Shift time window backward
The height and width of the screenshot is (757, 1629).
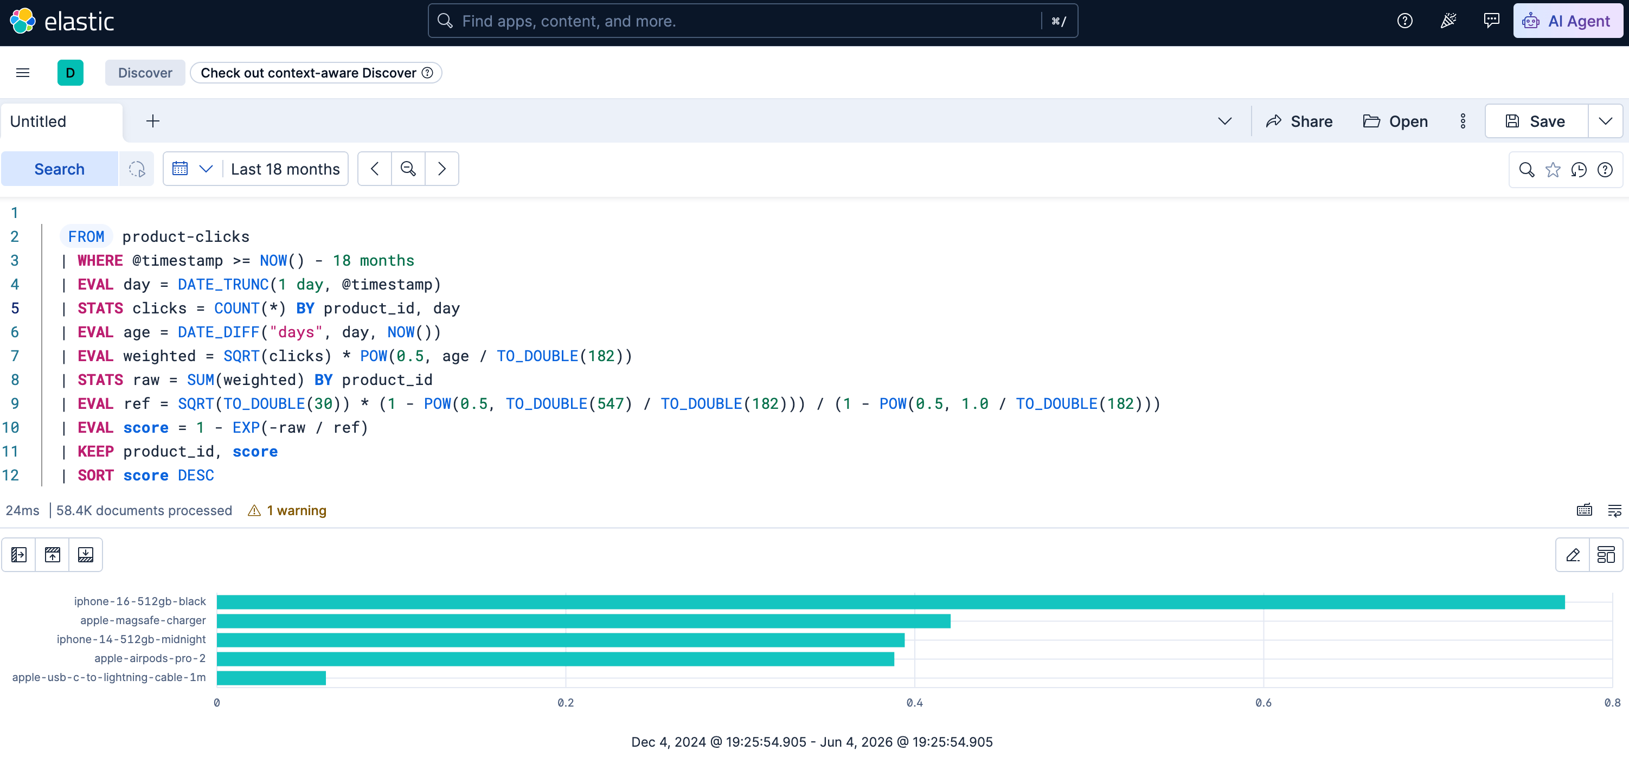pos(374,169)
